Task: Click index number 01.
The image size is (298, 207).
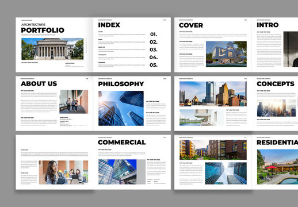Action: tap(154, 34)
